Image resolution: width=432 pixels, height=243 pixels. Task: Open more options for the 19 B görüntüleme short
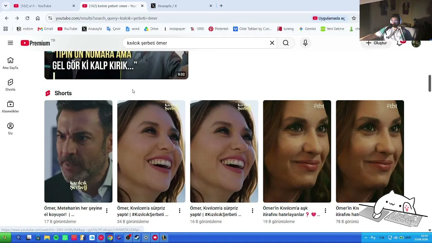click(x=325, y=211)
